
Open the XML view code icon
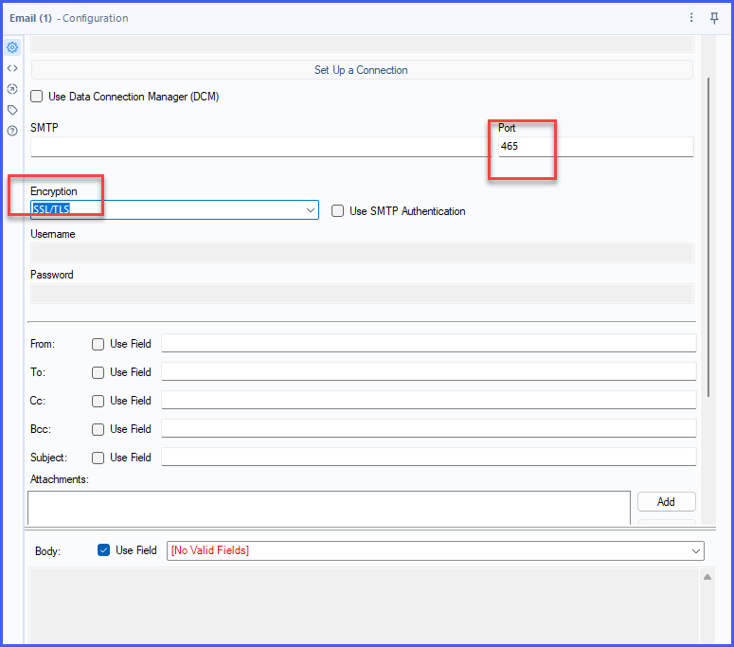[x=12, y=68]
